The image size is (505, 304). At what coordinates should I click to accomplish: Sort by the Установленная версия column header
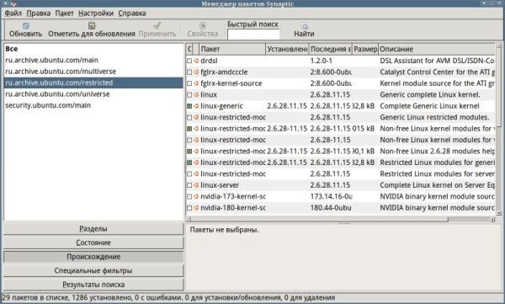click(x=287, y=49)
